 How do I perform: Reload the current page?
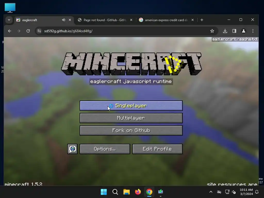coord(28,31)
